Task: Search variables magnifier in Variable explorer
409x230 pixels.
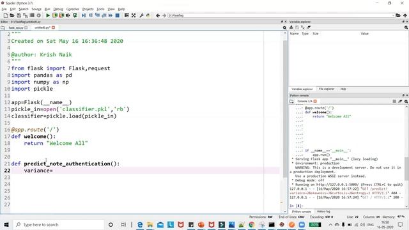Action: 406,27
